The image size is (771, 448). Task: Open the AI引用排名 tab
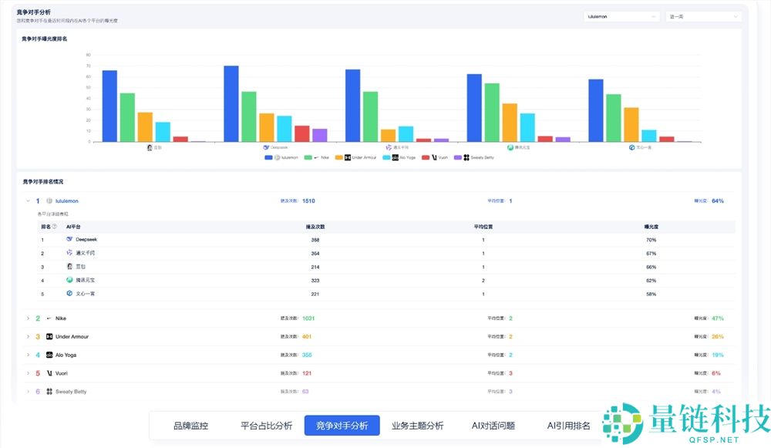click(x=569, y=424)
